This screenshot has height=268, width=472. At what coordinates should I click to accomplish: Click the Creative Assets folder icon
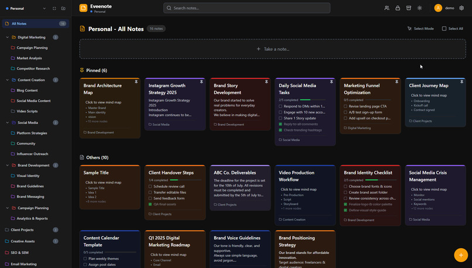[7, 241]
